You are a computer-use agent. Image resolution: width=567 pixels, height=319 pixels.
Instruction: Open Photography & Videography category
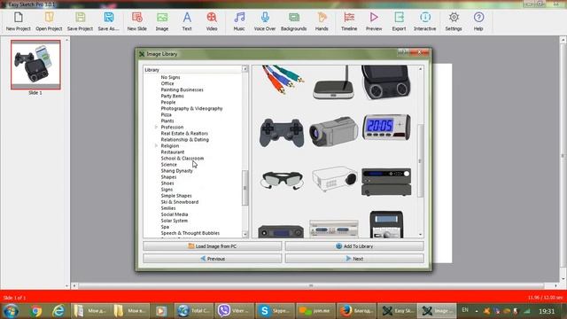pos(191,108)
